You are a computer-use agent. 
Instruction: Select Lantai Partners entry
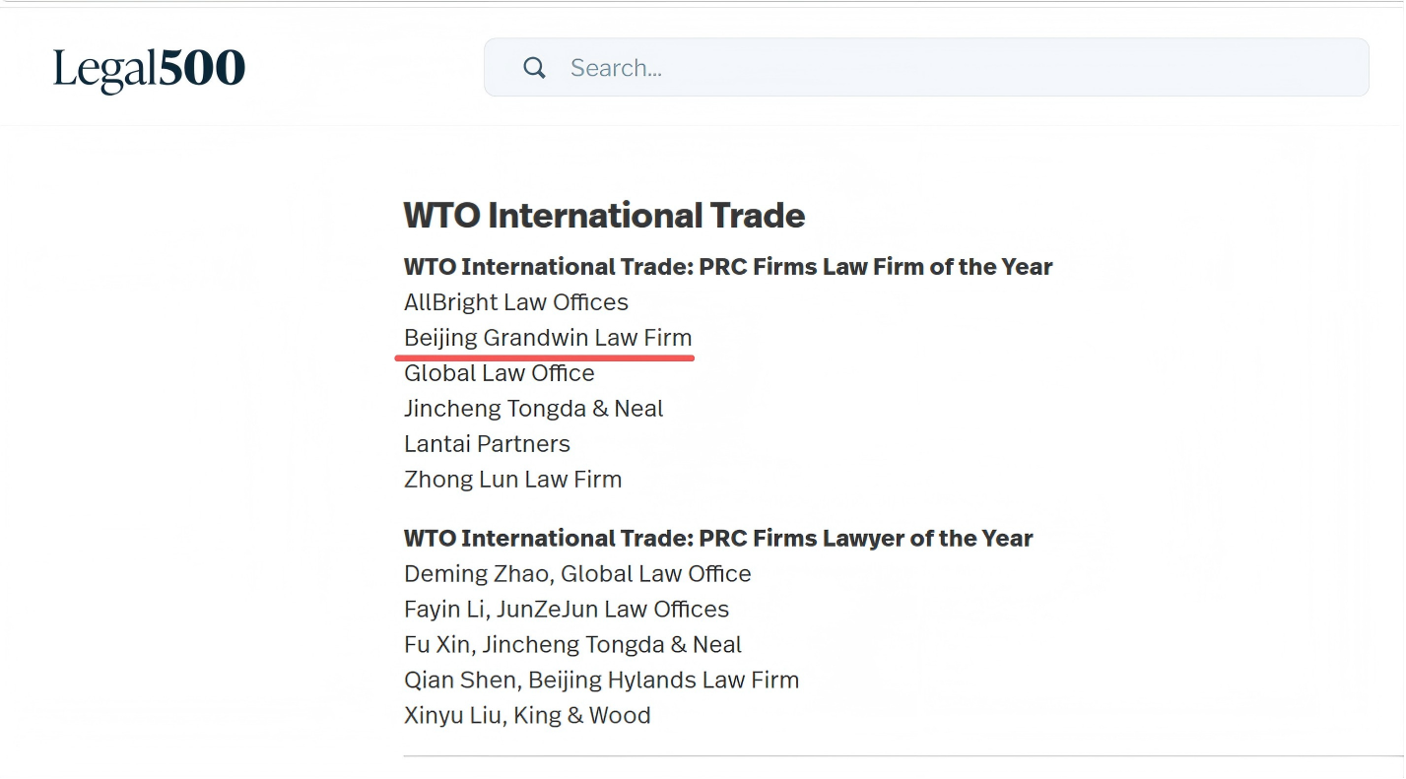pos(487,444)
